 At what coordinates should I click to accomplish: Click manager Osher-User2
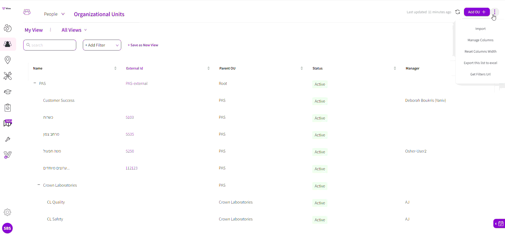416,151
